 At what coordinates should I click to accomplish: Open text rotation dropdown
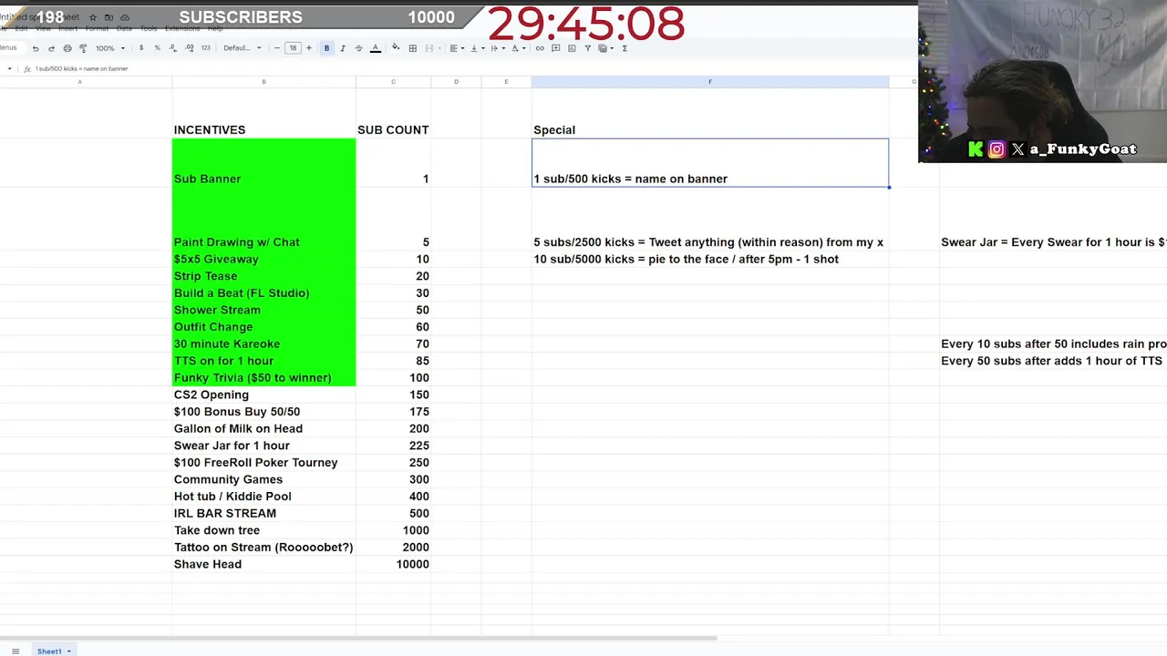pos(517,48)
